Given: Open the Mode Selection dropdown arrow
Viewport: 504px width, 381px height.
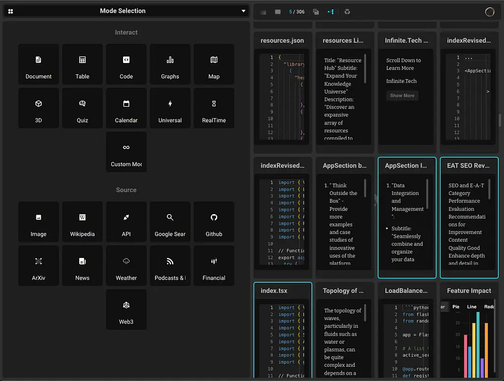Looking at the screenshot, I should click(x=243, y=11).
